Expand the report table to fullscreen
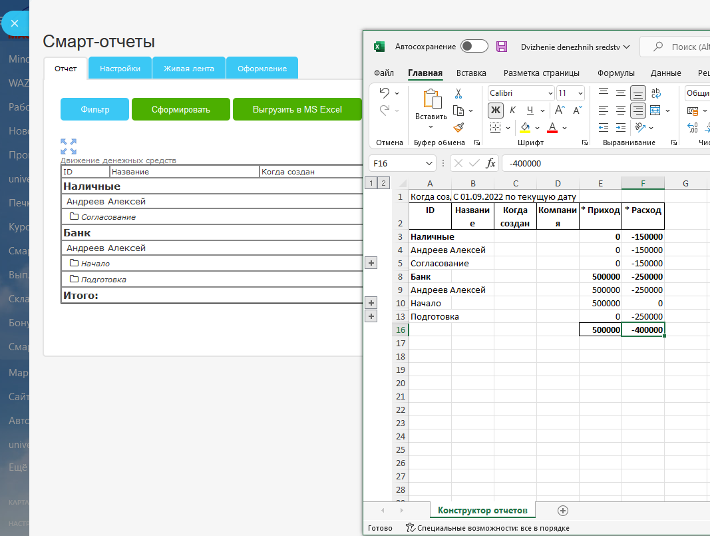This screenshot has width=710, height=536. [x=69, y=146]
